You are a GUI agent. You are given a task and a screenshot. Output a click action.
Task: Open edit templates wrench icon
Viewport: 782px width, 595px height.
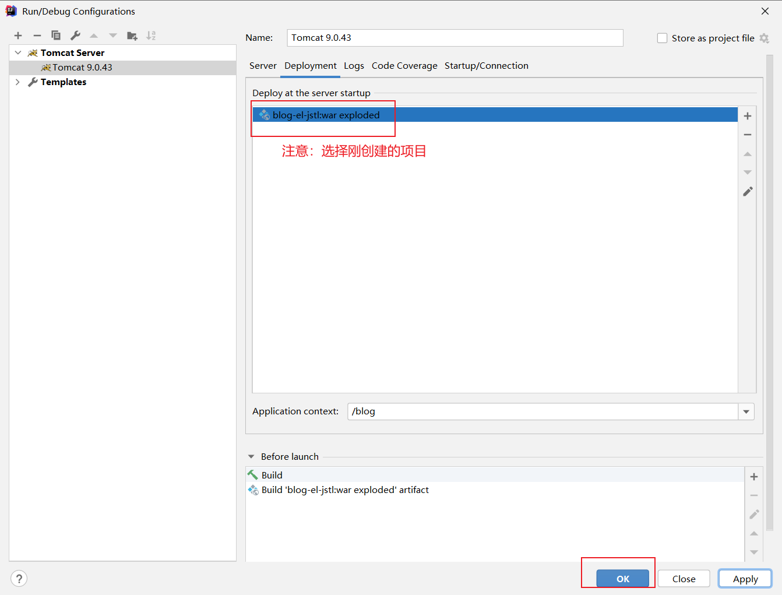[x=75, y=36]
